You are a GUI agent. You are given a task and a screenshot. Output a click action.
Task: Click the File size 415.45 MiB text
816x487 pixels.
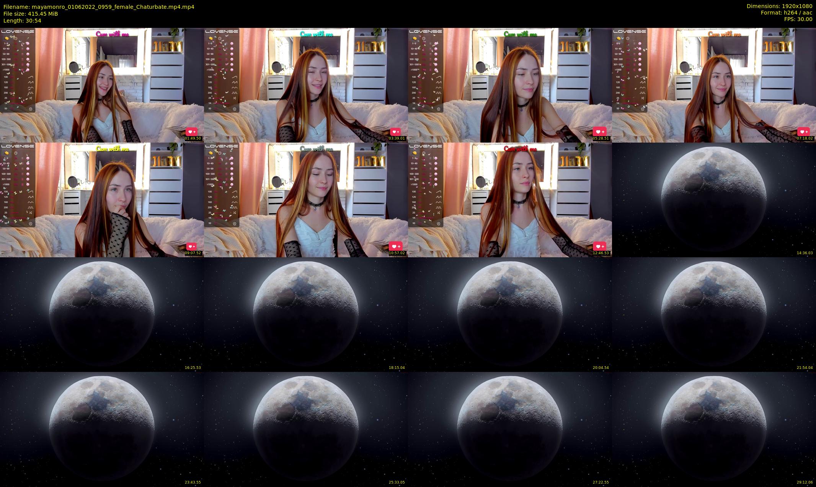(31, 13)
